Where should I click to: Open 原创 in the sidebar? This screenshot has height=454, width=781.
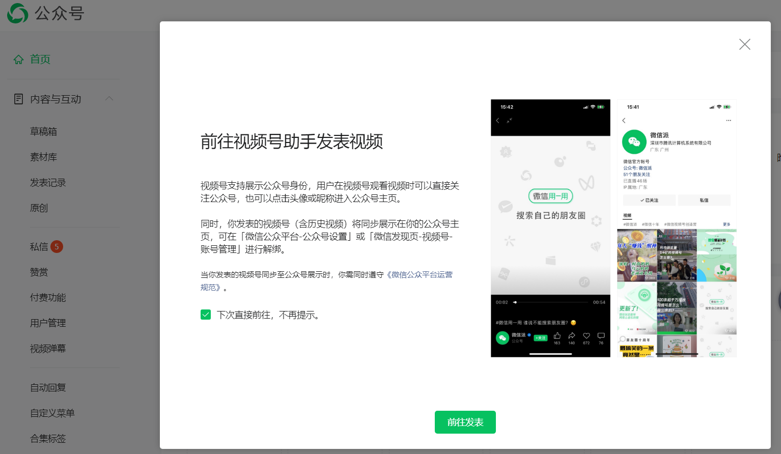(x=39, y=208)
